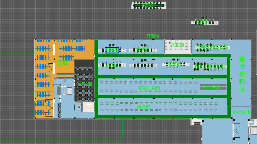Screen dimensions: 257x144
Task: Click the double door below AGV充电
Action: click(x=237, y=131)
